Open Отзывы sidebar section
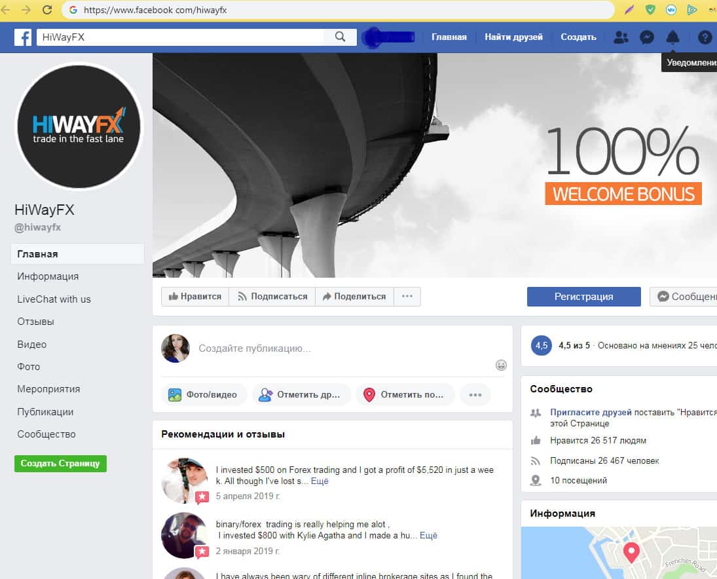The width and height of the screenshot is (717, 579). 35,322
